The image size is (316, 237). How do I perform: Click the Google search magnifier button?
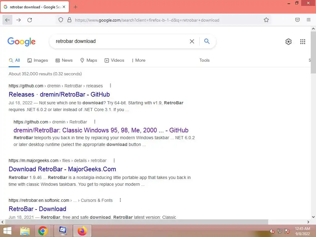pyautogui.click(x=207, y=41)
